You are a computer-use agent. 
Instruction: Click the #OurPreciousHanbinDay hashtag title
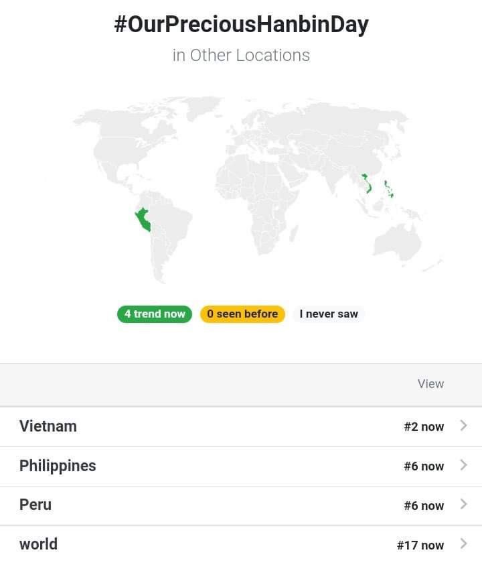[x=241, y=25]
